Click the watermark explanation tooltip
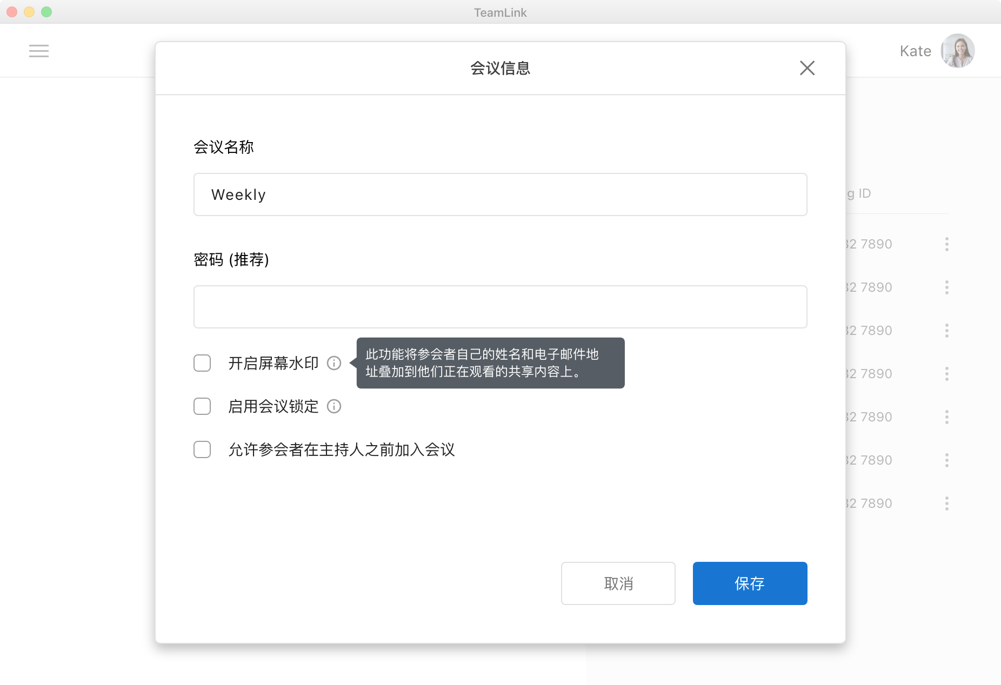This screenshot has height=685, width=1001. (x=490, y=362)
